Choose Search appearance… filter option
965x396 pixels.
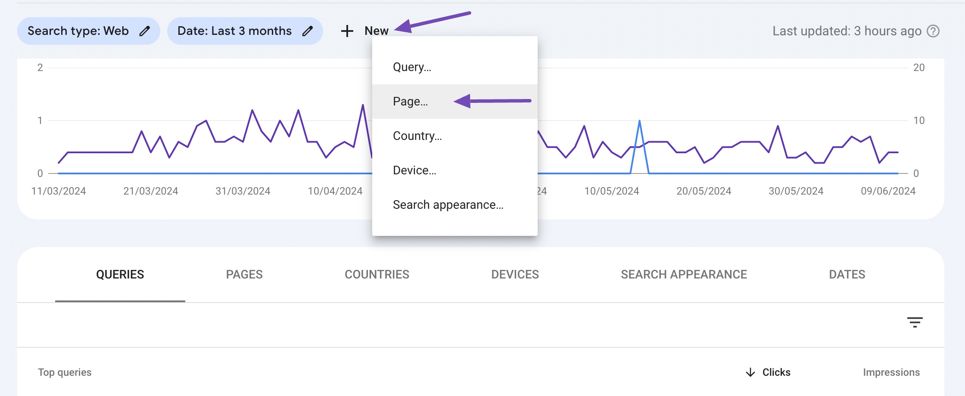coord(448,205)
